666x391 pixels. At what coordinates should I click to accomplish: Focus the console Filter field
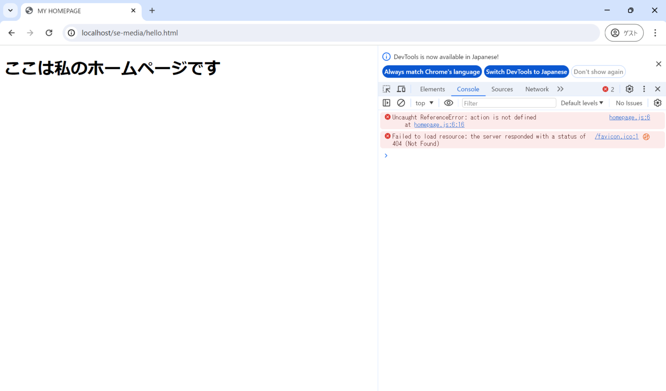(x=509, y=103)
